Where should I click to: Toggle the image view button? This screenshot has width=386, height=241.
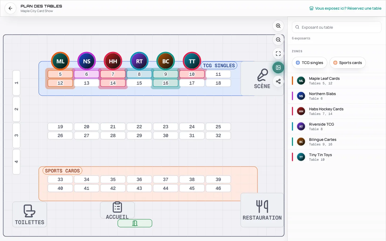pos(278,67)
